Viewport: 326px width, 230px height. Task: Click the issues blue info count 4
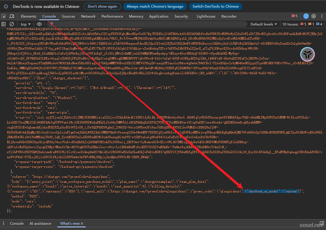pos(319,24)
